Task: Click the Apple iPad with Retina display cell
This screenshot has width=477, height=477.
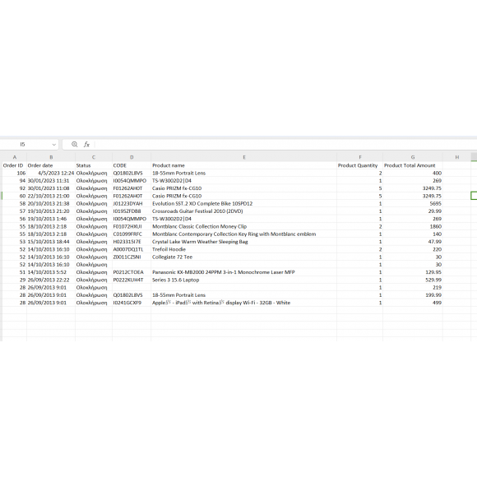Action: point(244,303)
